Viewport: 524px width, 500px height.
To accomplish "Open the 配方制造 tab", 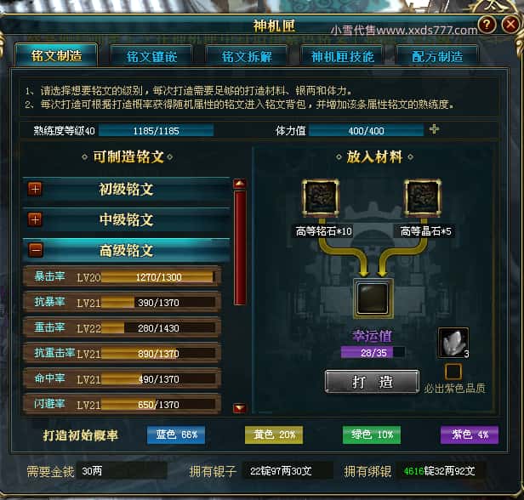I will click(437, 56).
